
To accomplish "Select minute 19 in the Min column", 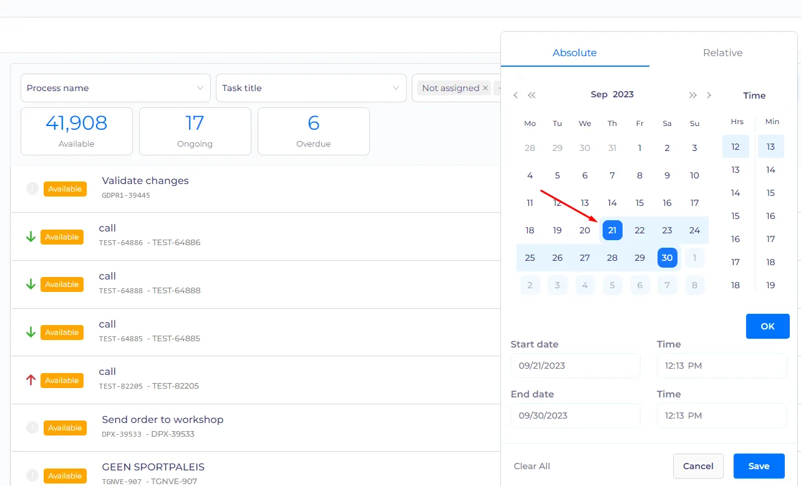I will tap(770, 285).
